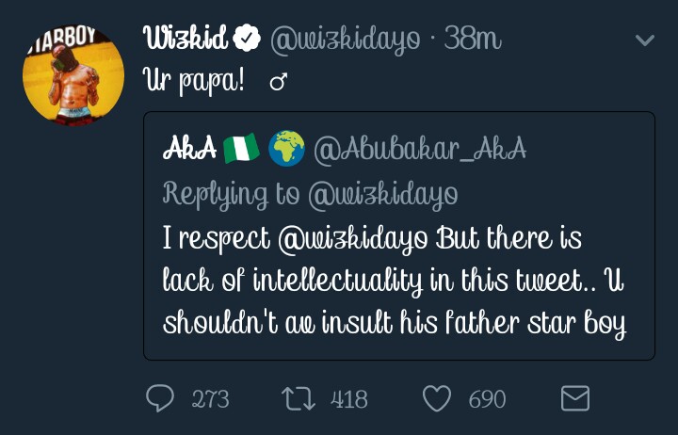Screen dimensions: 678x435
Task: Click Wizkid's verified badge icon
Action: (x=248, y=40)
